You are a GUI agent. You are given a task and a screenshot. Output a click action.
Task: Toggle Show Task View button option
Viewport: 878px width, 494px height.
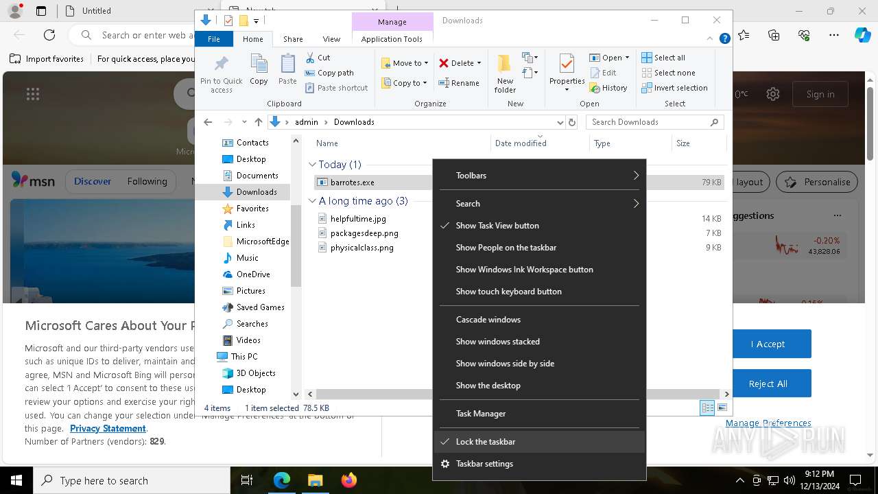[540, 226]
